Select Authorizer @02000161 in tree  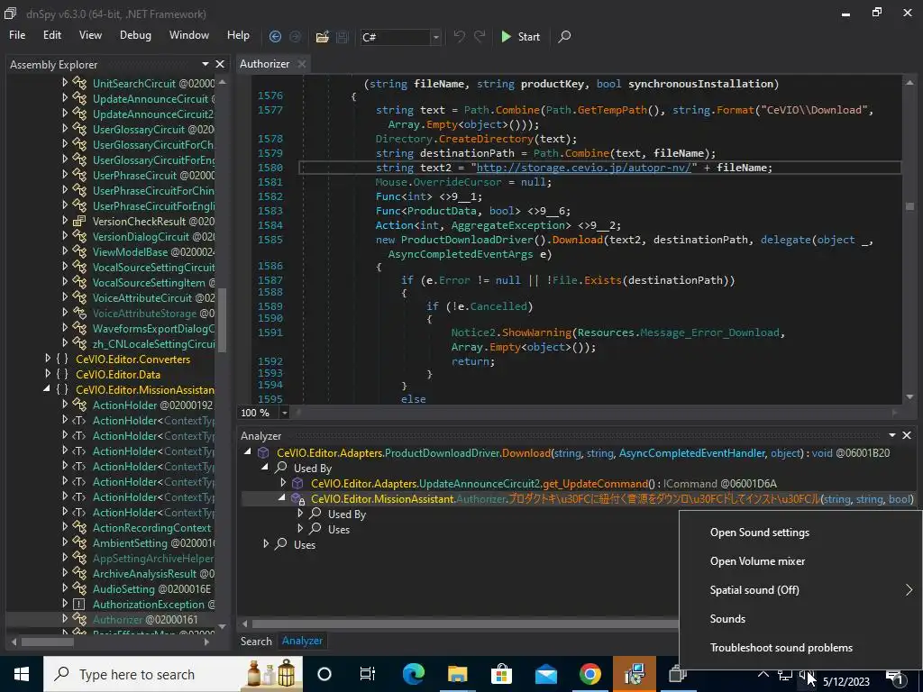click(x=145, y=619)
